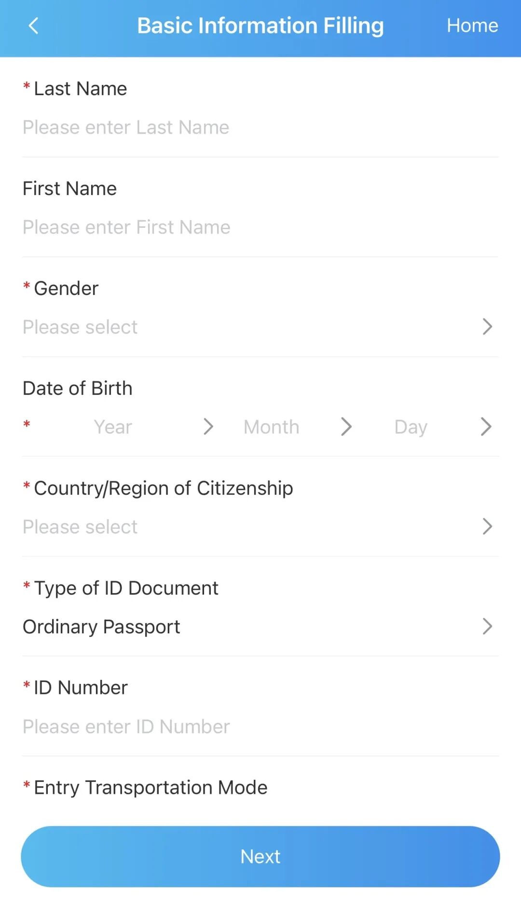The image size is (521, 902).
Task: Click chevron next to Year
Action: 208,427
